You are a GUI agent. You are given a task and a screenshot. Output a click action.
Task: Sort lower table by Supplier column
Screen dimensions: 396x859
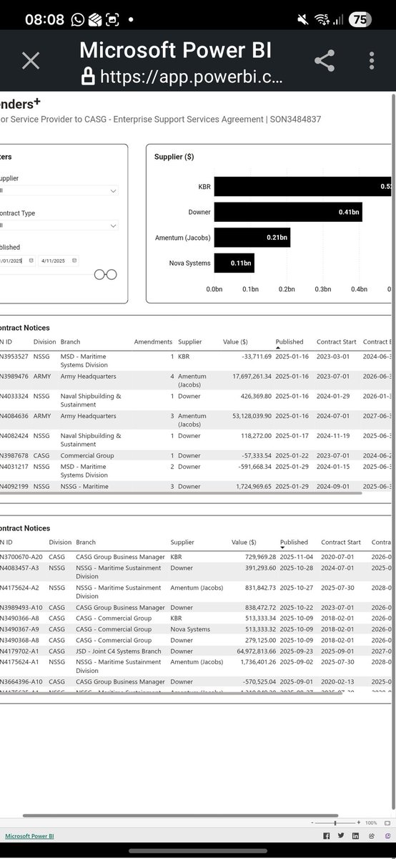pos(182,543)
